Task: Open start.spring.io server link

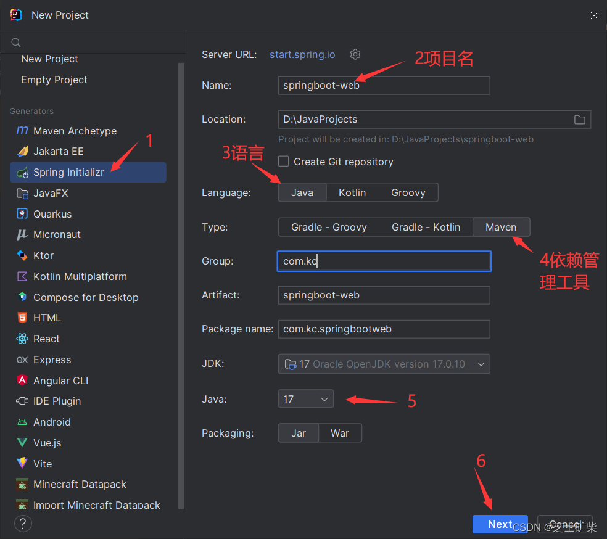Action: (x=302, y=54)
